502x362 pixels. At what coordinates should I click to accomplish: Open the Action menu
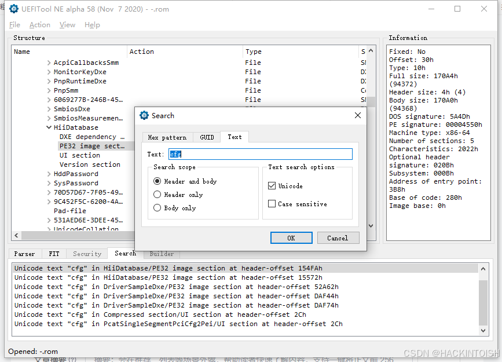pos(40,25)
